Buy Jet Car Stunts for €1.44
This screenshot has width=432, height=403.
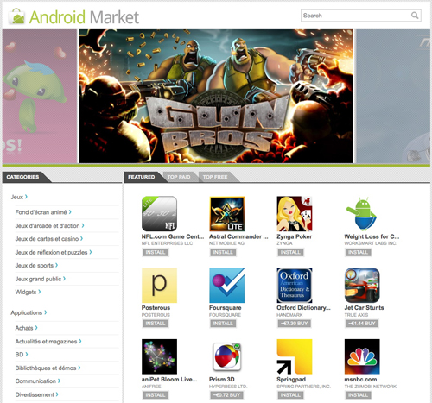(x=362, y=324)
